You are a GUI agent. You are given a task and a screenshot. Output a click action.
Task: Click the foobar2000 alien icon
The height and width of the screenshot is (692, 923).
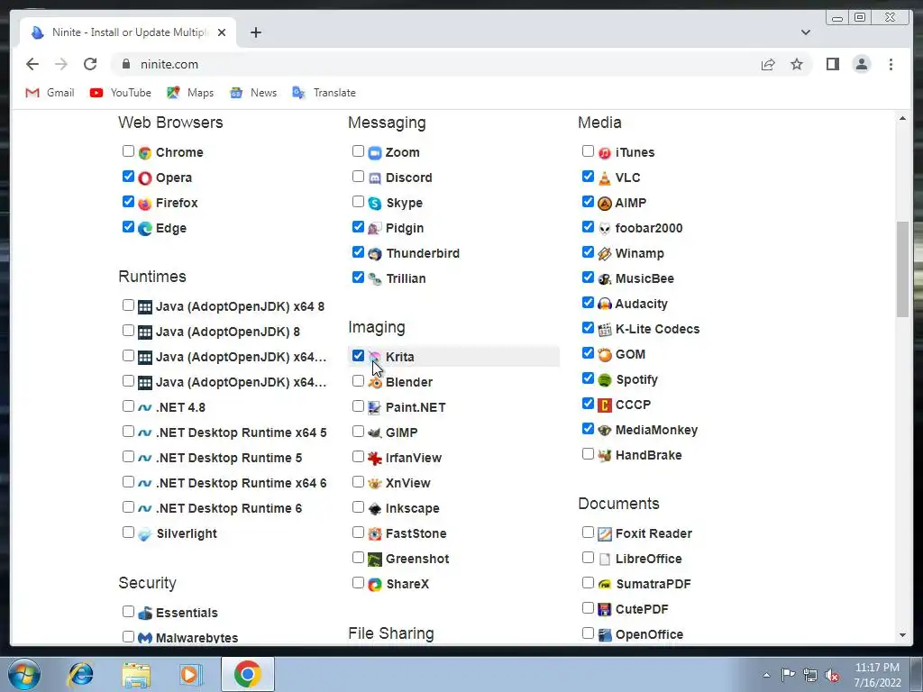click(x=605, y=229)
